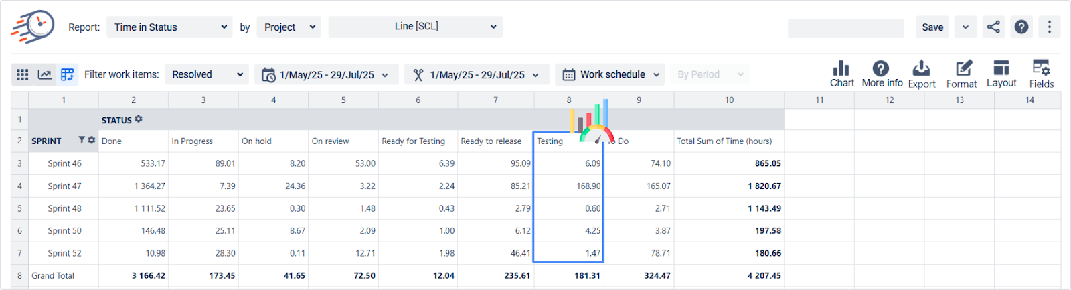The width and height of the screenshot is (1071, 290).
Task: Click the Export toolbar button
Action: [921, 74]
